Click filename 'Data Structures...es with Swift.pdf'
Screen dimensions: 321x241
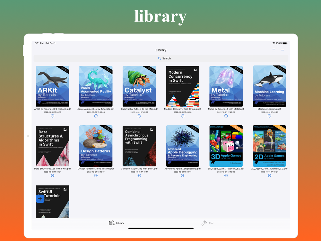point(52,169)
